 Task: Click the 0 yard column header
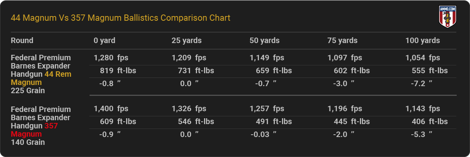tap(105, 40)
